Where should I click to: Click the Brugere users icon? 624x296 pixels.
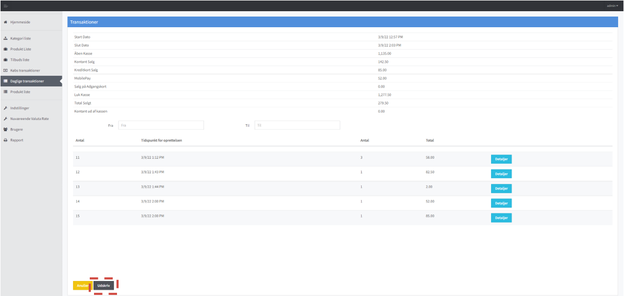point(5,129)
